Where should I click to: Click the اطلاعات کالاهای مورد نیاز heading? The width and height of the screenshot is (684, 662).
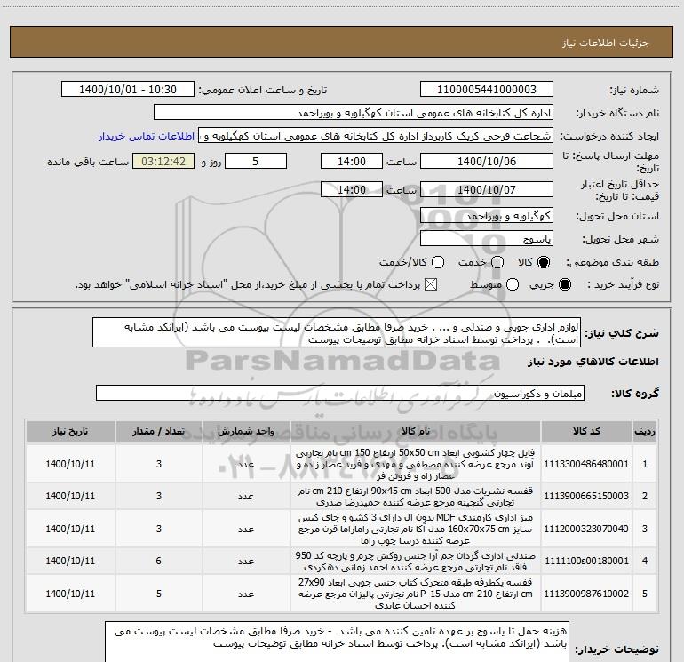pyautogui.click(x=593, y=362)
